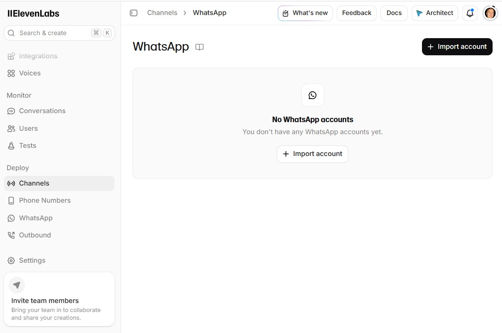Click the black Import account button
The width and height of the screenshot is (502, 333).
click(457, 47)
